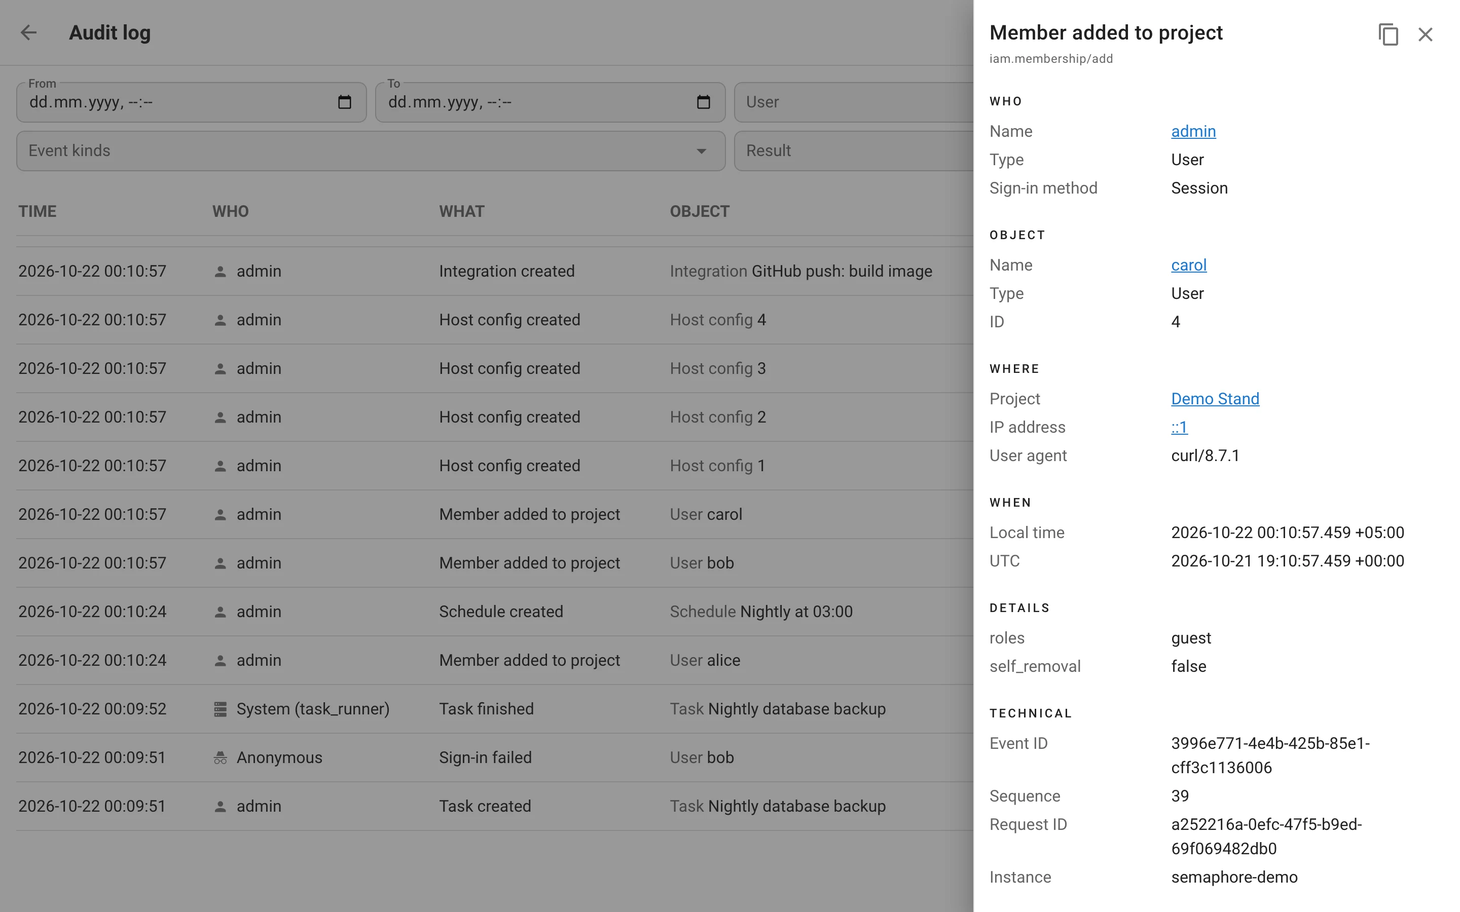The width and height of the screenshot is (1460, 912).
Task: Click the Result filter field
Action: [x=853, y=151]
